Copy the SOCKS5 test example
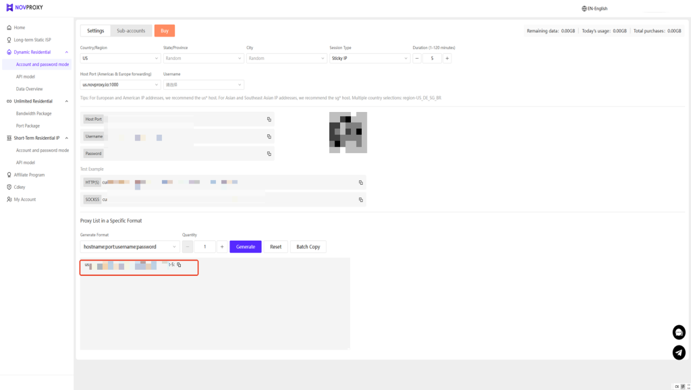This screenshot has height=390, width=691. (360, 200)
